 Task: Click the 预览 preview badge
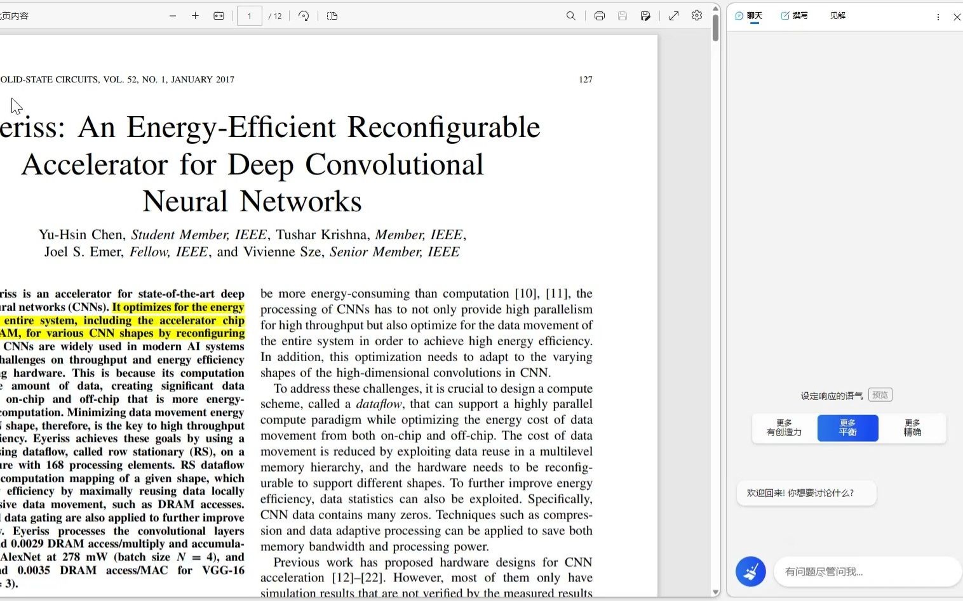[x=880, y=395]
